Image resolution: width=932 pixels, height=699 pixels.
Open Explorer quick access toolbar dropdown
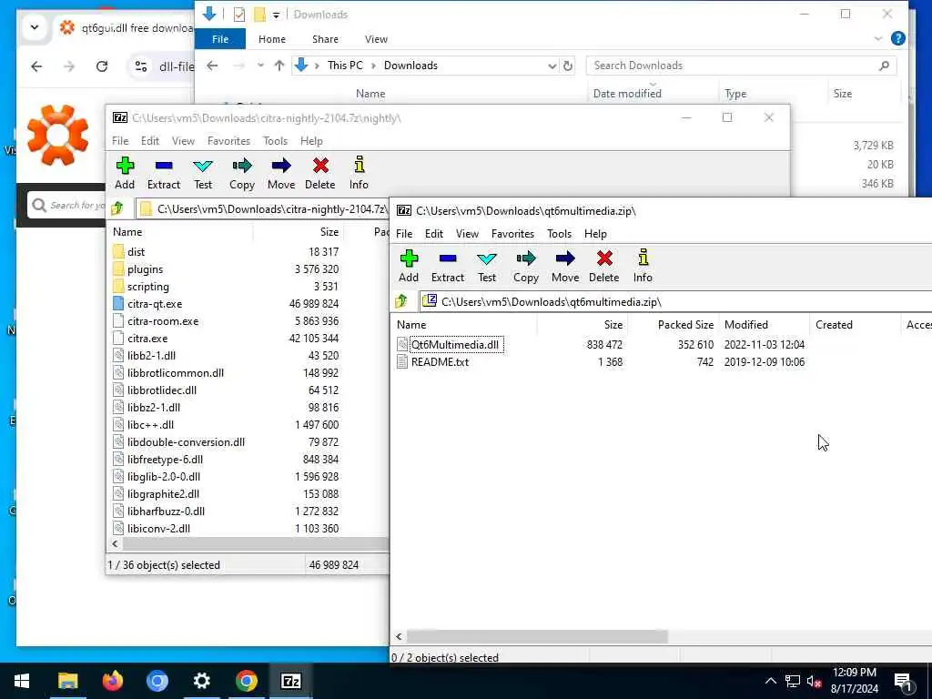tap(276, 15)
